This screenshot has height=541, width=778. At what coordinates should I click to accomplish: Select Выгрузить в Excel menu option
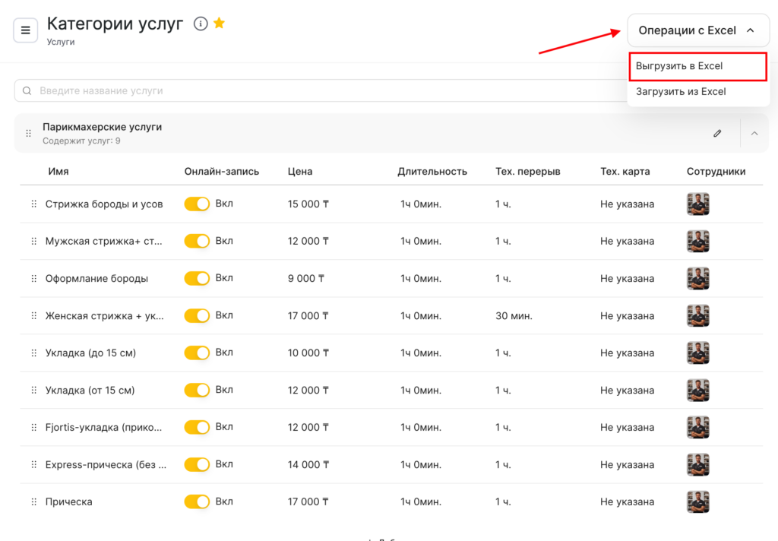697,66
